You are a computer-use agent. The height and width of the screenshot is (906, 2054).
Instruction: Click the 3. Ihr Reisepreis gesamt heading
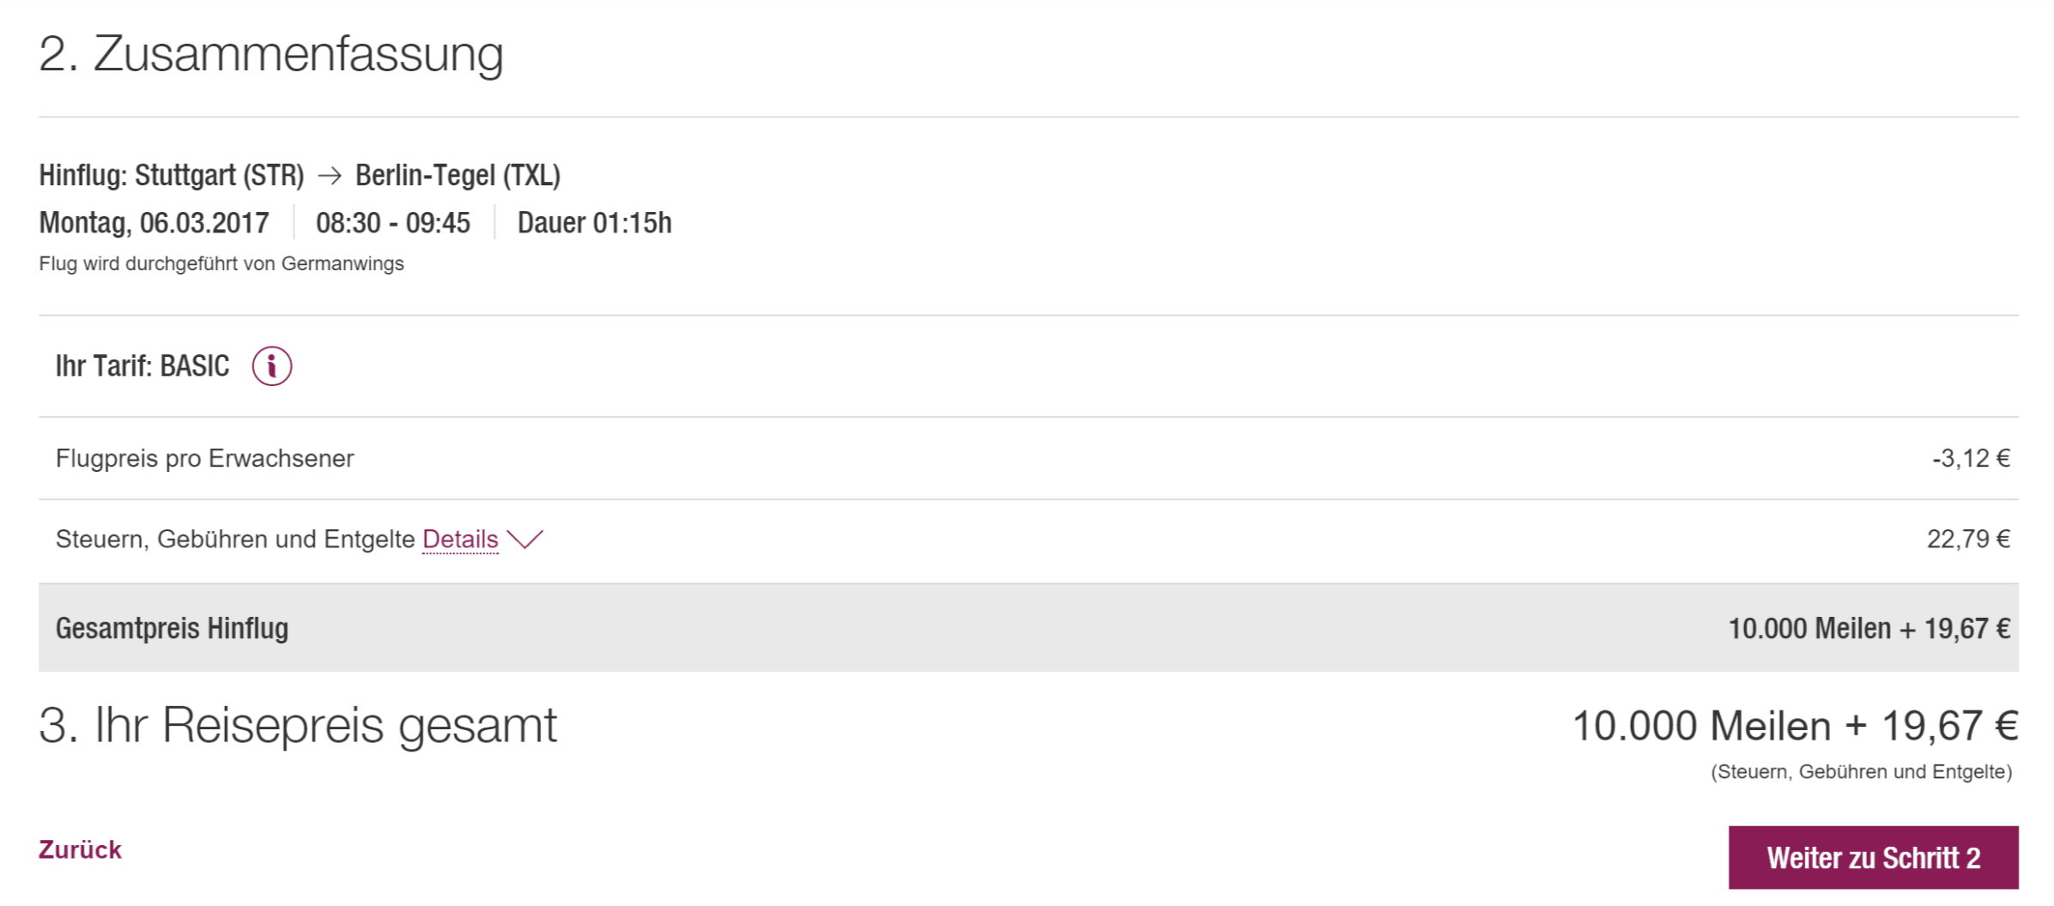[x=298, y=725]
